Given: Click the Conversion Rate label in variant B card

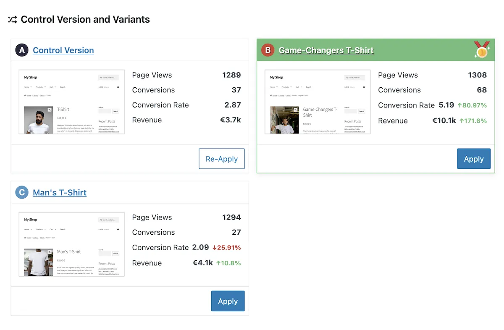Looking at the screenshot, I should [407, 105].
